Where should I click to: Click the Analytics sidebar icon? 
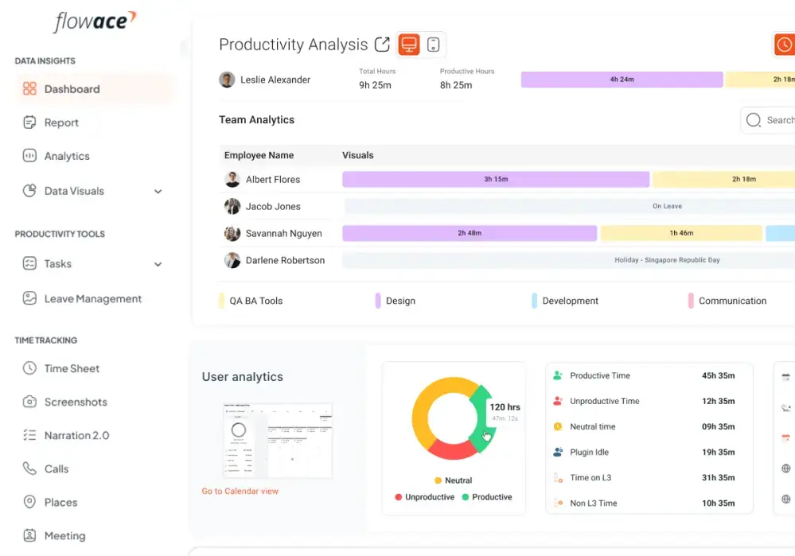(x=29, y=156)
